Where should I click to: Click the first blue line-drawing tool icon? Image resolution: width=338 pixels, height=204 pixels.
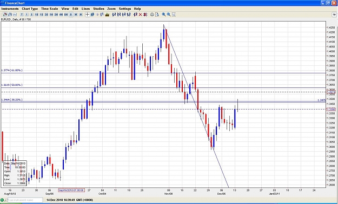click(114, 15)
